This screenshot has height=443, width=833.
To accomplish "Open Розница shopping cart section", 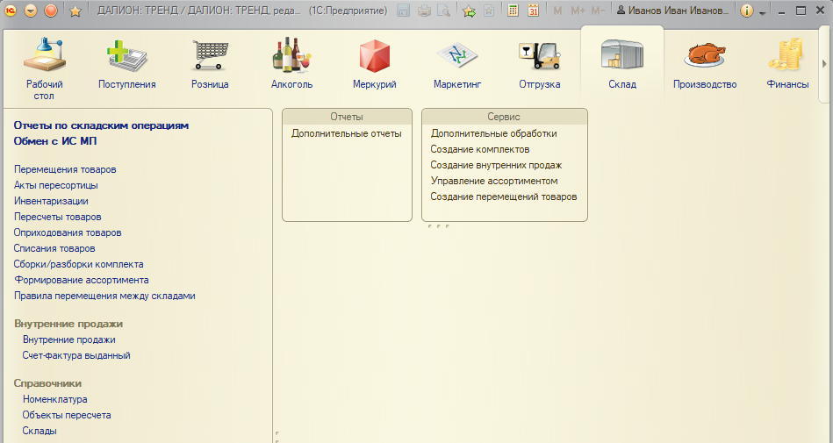I will [x=210, y=64].
